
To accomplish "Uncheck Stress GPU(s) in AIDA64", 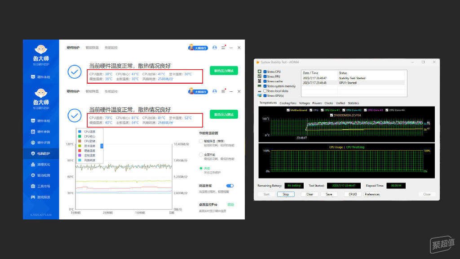I will point(265,96).
